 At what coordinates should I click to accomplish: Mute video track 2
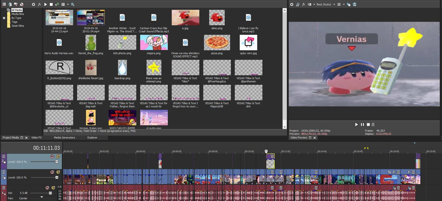coord(52,156)
